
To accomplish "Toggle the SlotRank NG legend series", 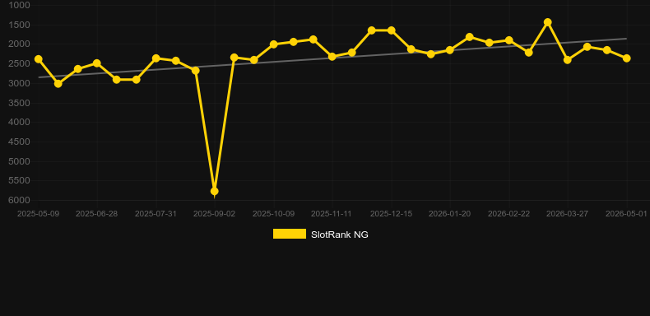I will pyautogui.click(x=320, y=235).
